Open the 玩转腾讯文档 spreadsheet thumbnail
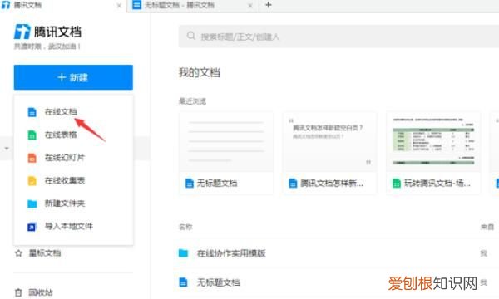The image size is (499, 299). click(x=433, y=142)
